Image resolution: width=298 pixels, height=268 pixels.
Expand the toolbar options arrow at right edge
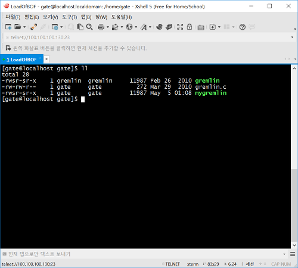click(295, 29)
